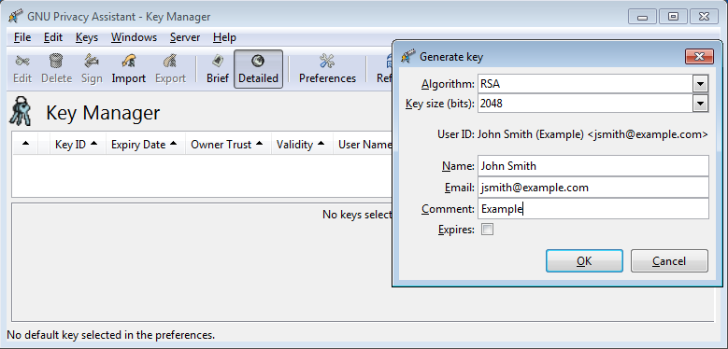This screenshot has height=349, width=728.
Task: Toggle the Detailed view toolbar button
Action: (x=258, y=69)
